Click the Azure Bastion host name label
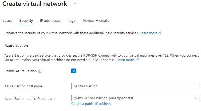The width and height of the screenshot is (201, 111). coord(23,86)
